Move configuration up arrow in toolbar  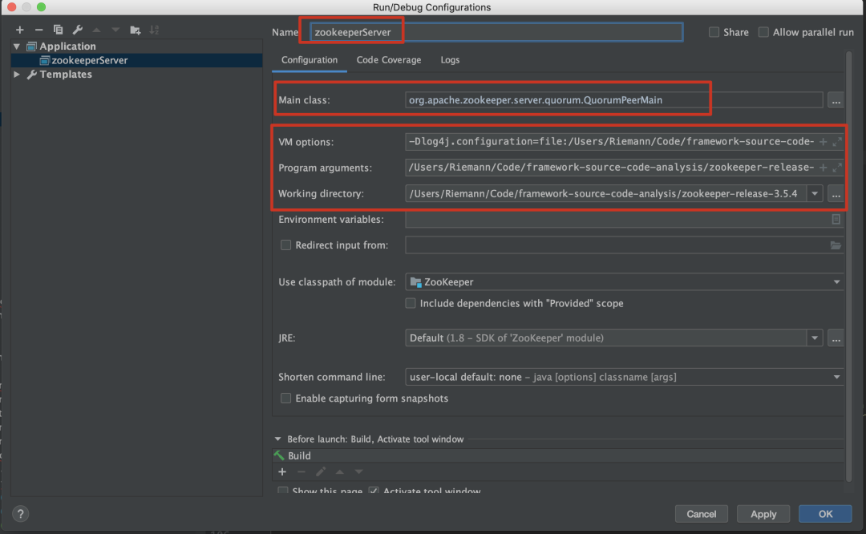(97, 30)
